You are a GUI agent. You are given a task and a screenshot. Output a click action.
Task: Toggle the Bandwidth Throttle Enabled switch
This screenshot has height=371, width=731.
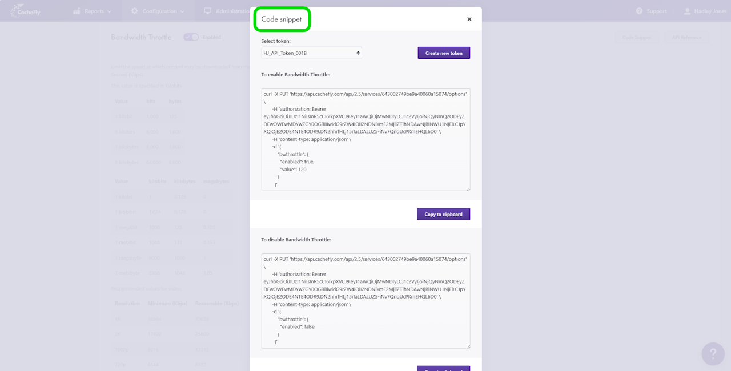[x=191, y=37]
